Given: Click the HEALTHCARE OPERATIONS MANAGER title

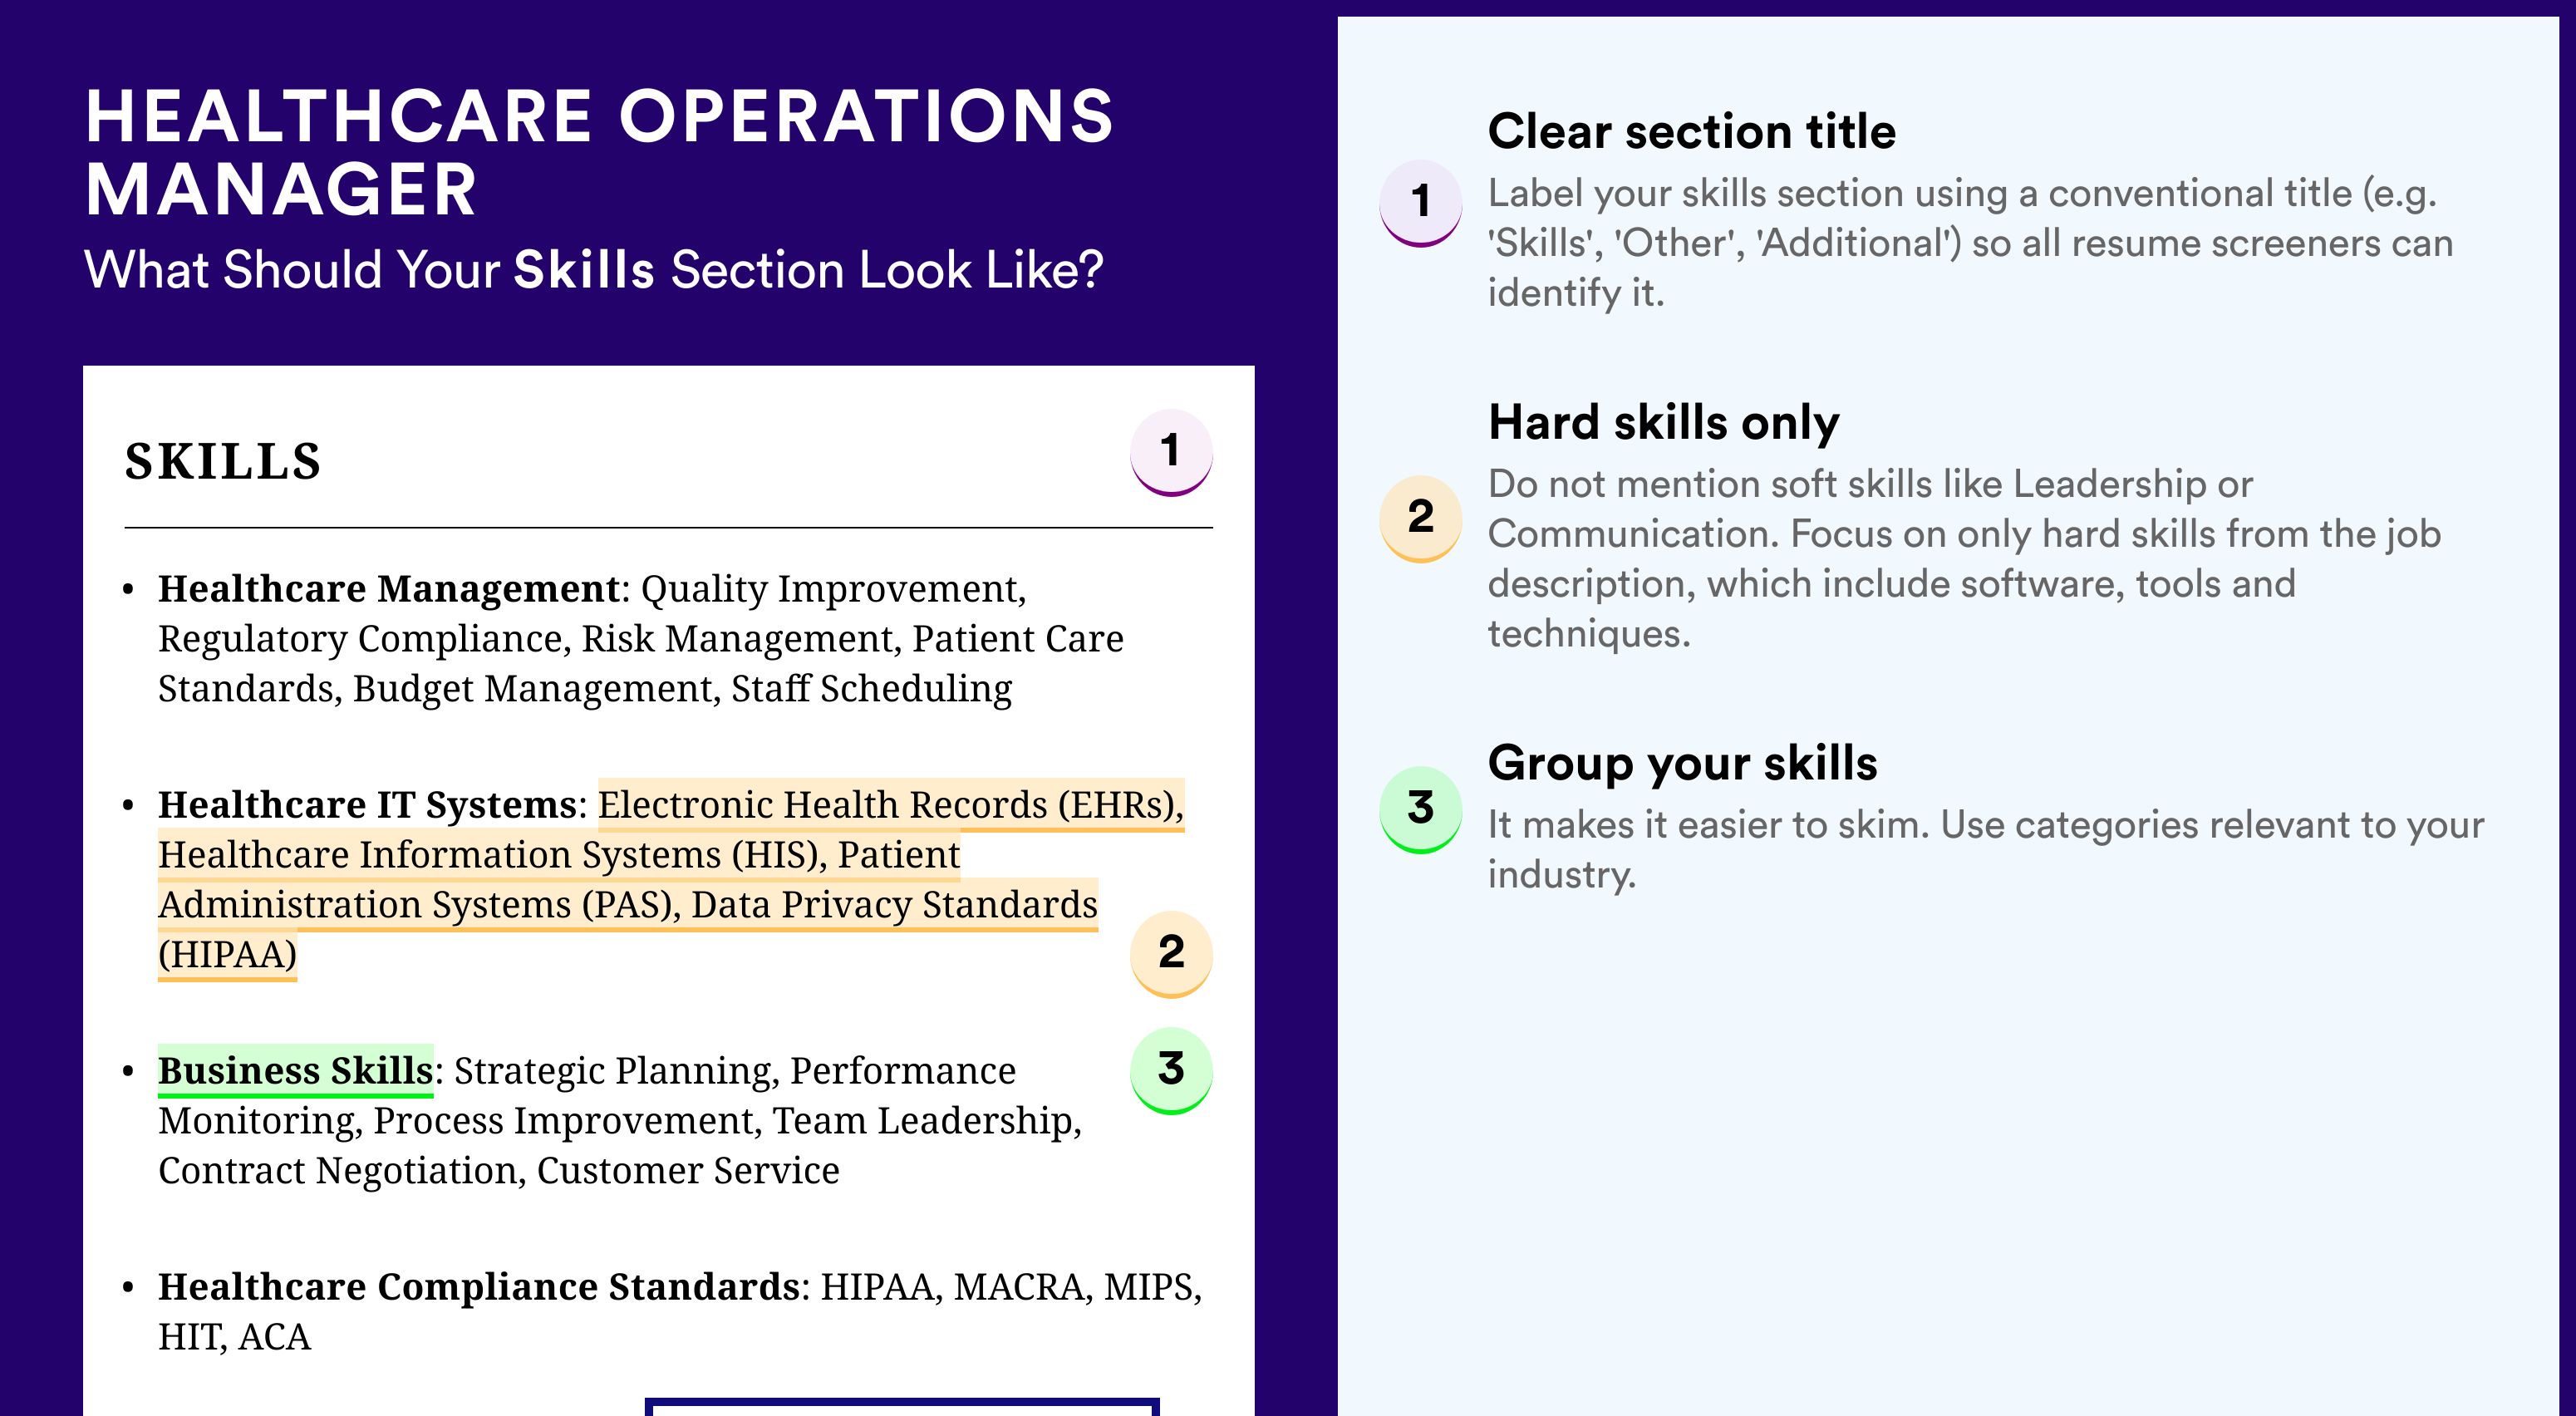Looking at the screenshot, I should click(599, 152).
